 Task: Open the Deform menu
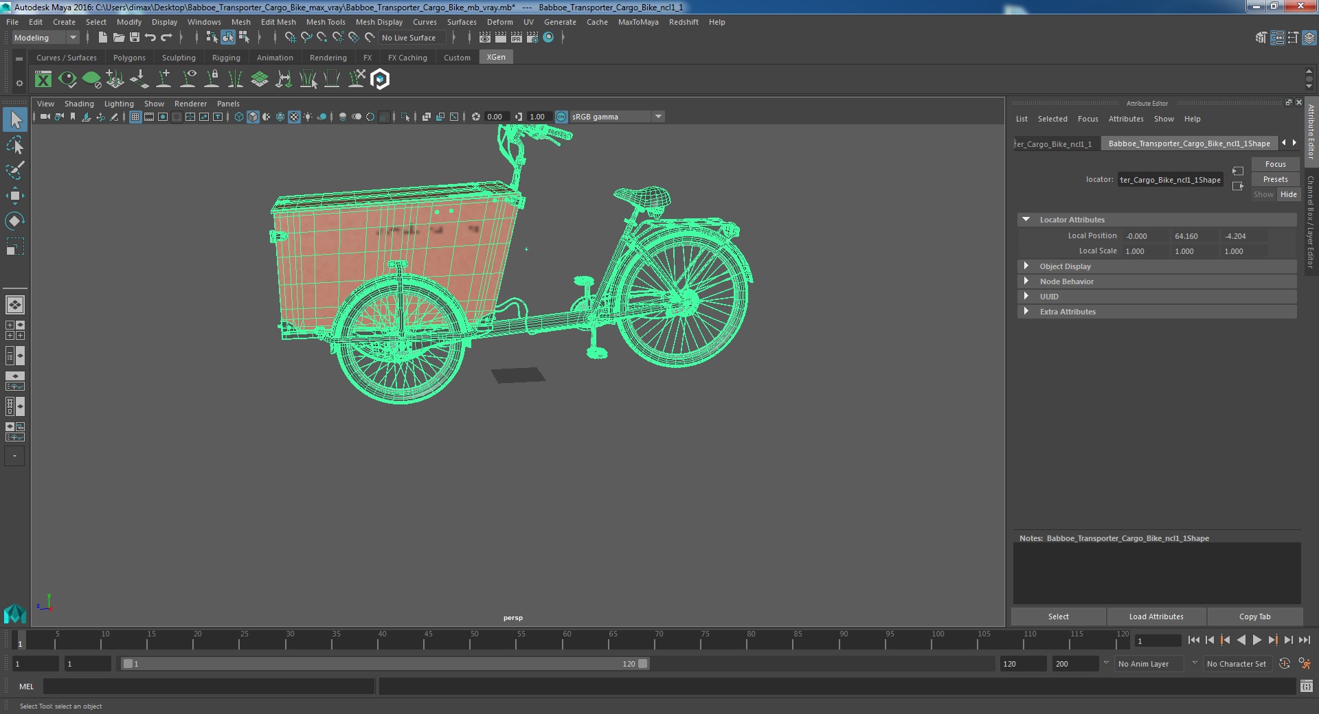499,22
